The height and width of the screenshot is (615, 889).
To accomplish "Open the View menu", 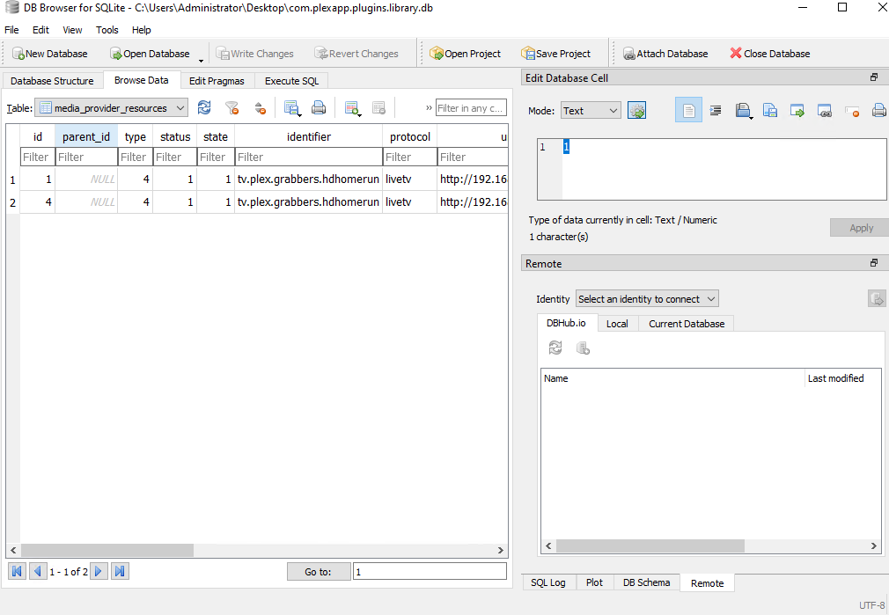I will click(72, 30).
